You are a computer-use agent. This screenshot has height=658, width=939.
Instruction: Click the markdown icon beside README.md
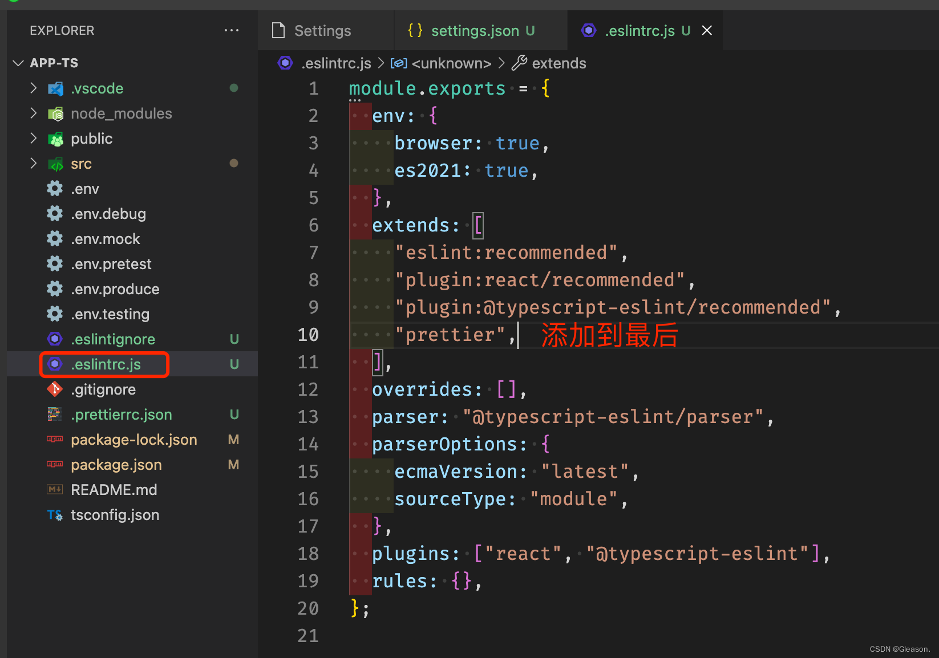tap(55, 490)
